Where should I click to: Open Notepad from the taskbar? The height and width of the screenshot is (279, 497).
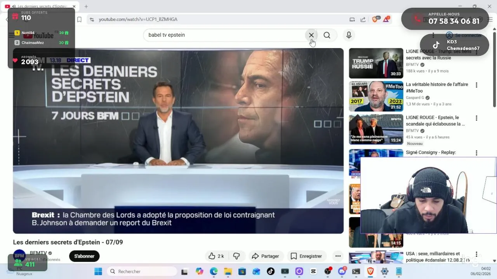[399, 271]
